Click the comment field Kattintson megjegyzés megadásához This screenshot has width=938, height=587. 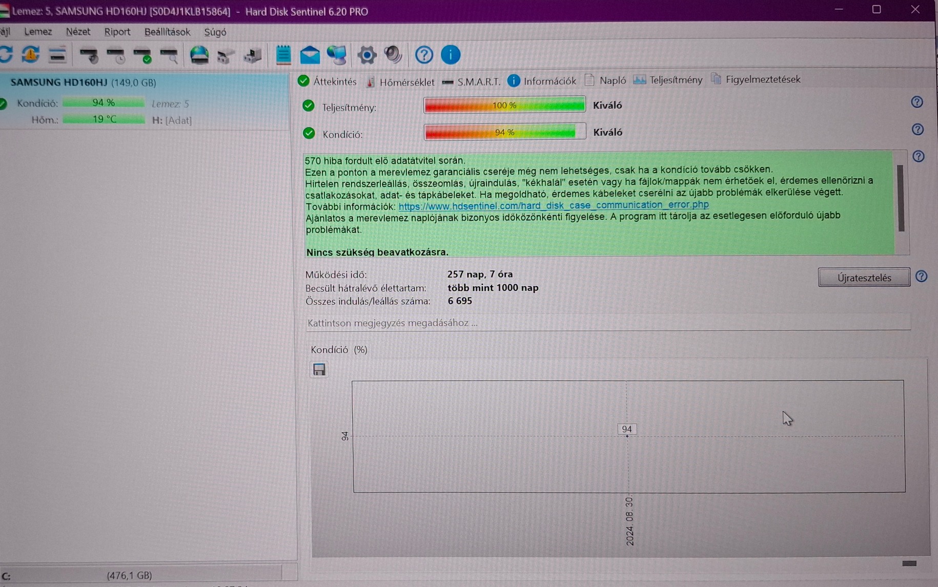click(608, 323)
